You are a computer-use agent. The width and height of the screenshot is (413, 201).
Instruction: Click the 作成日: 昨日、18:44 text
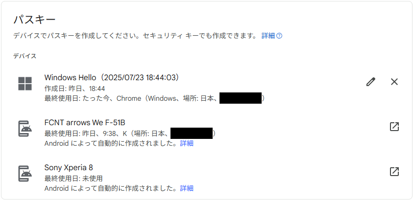(x=75, y=89)
